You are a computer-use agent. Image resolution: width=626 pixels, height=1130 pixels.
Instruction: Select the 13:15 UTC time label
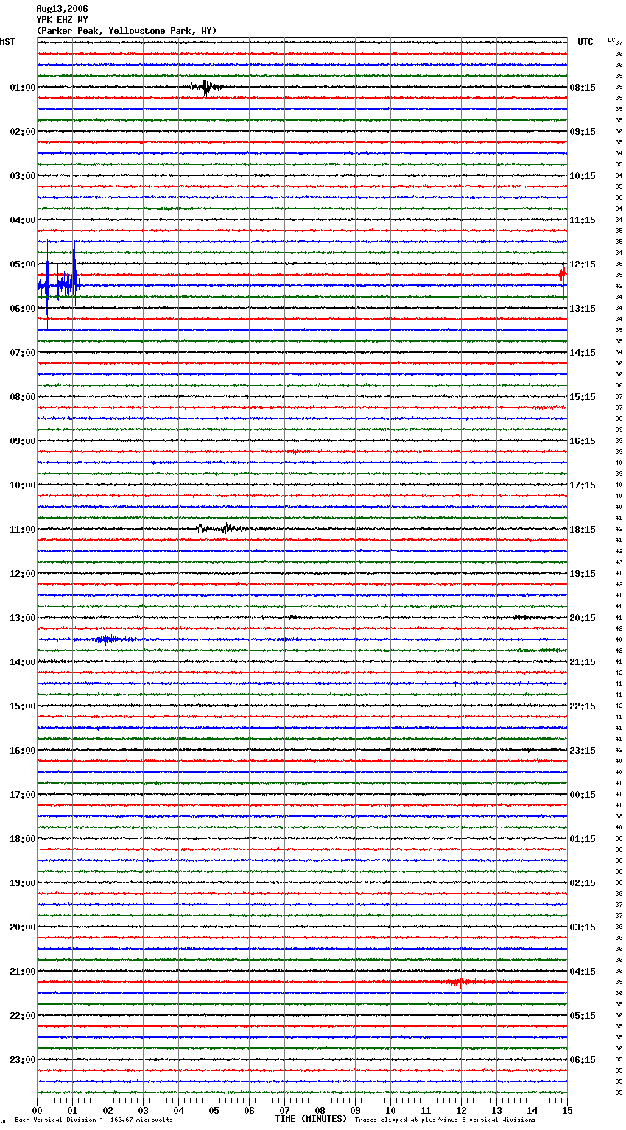[583, 309]
